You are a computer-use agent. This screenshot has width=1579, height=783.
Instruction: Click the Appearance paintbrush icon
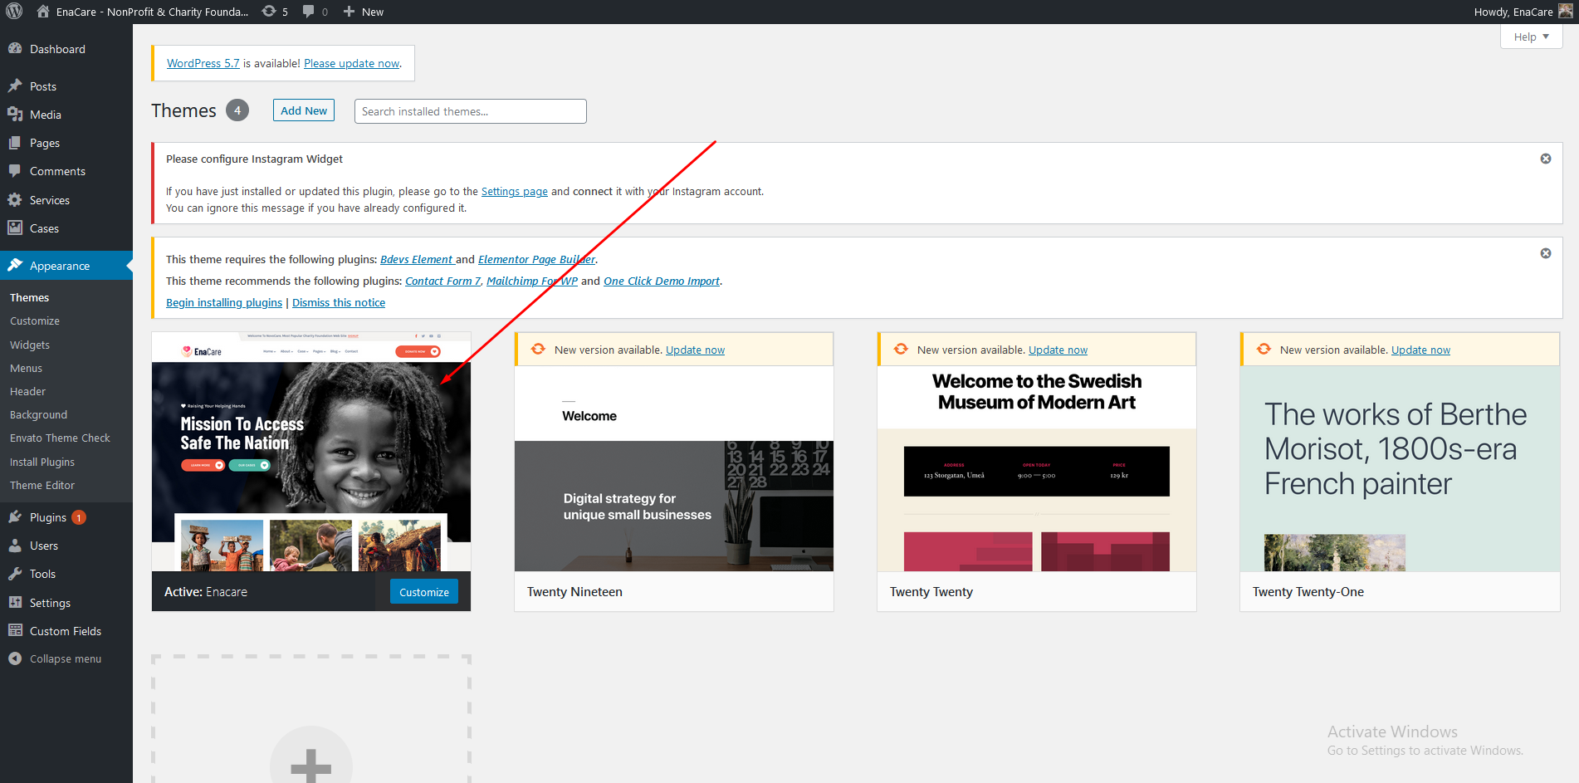(15, 266)
